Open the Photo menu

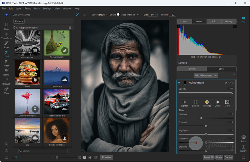click(28, 9)
